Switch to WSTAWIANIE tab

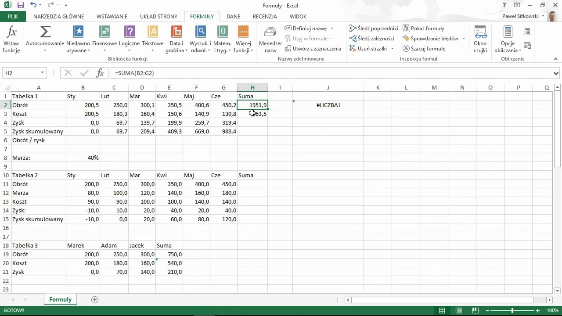pyautogui.click(x=112, y=16)
